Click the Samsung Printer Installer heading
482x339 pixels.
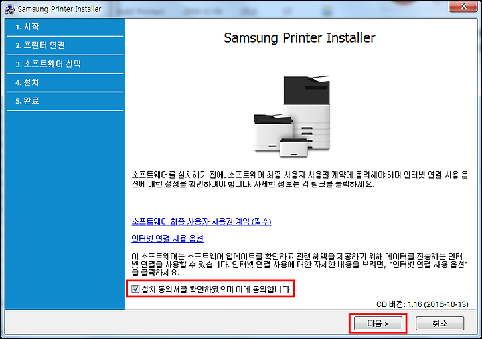[299, 38]
